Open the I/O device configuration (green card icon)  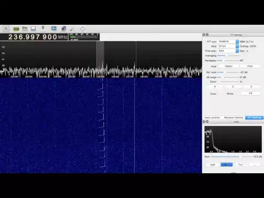(16, 29)
